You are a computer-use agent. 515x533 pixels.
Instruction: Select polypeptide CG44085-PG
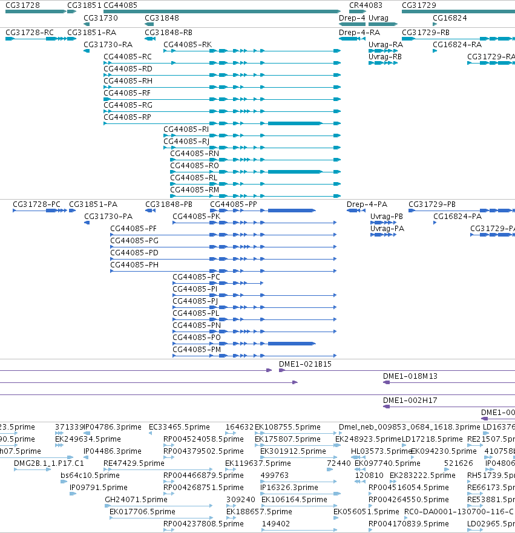coord(223,247)
